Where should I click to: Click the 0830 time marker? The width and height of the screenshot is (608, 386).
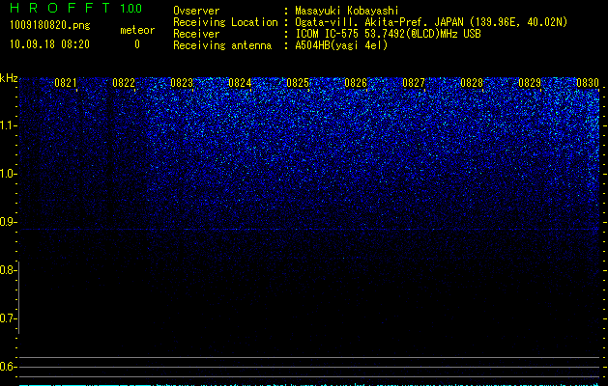click(588, 83)
